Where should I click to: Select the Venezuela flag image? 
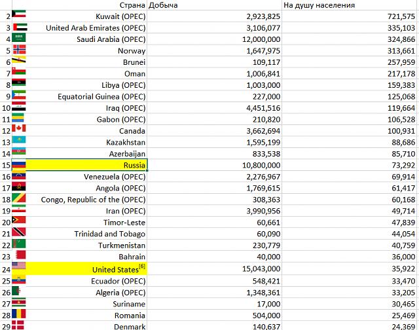click(x=19, y=175)
